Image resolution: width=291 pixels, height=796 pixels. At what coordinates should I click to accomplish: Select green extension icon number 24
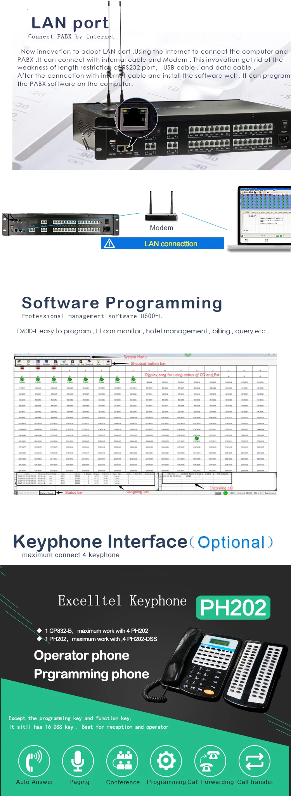coord(133,379)
